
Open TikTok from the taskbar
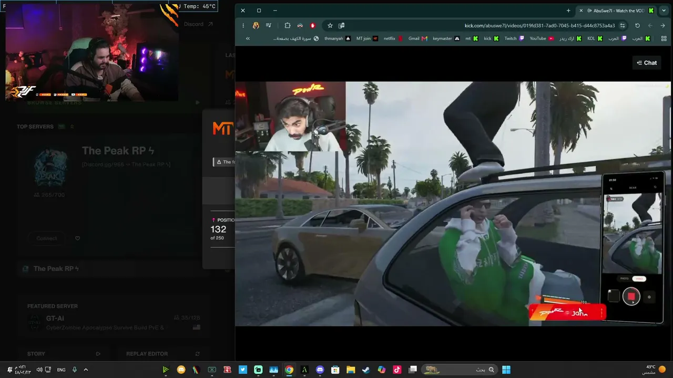tap(397, 370)
